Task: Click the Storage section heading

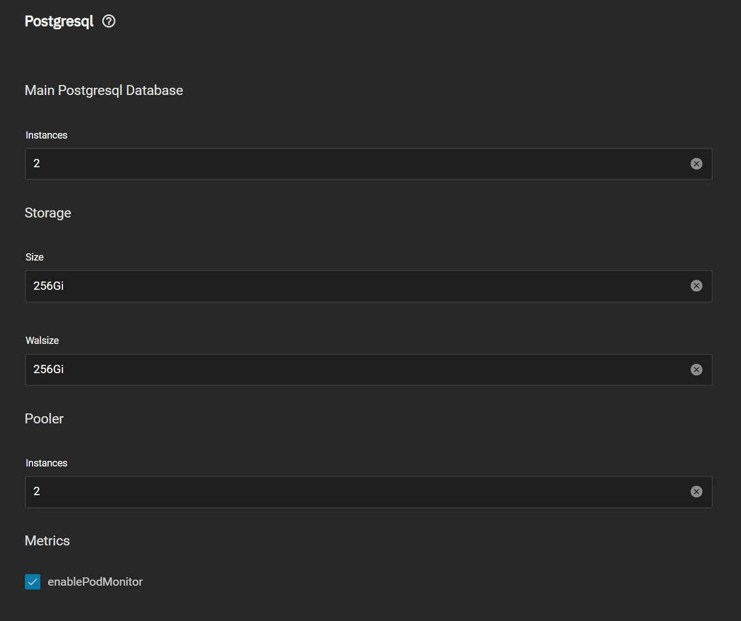Action: point(47,213)
